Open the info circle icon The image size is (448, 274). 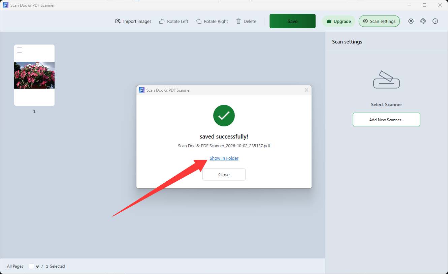(x=435, y=21)
